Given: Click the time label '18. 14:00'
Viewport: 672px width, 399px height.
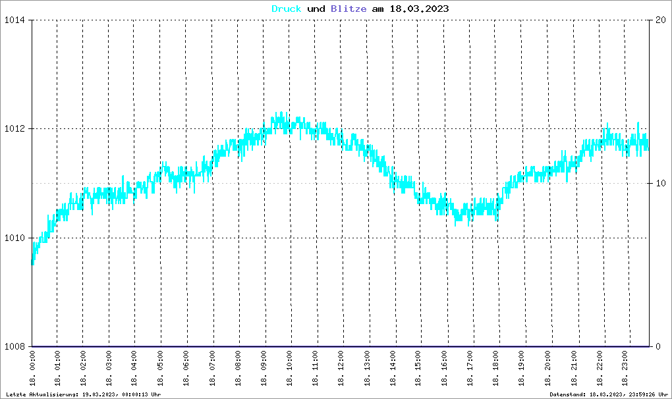Looking at the screenshot, I should tap(393, 368).
